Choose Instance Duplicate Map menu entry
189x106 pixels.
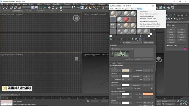tap(148, 19)
